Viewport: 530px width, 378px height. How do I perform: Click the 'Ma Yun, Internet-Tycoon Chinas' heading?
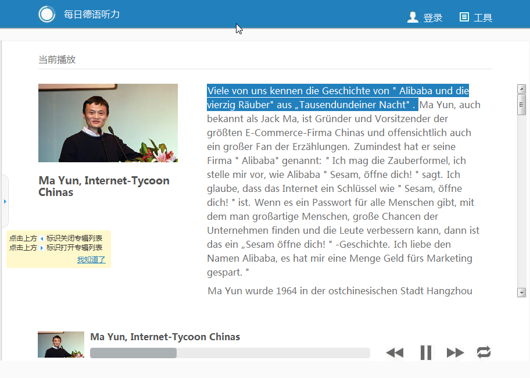point(104,186)
